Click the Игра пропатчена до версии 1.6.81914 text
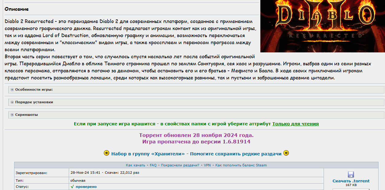 pyautogui.click(x=196, y=142)
